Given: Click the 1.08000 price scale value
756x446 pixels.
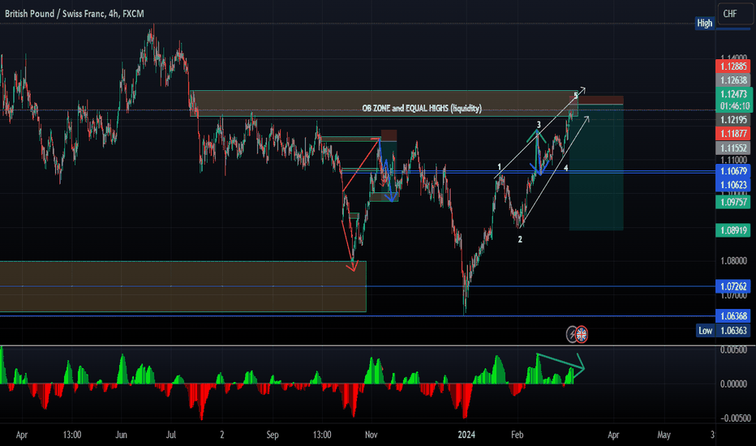Looking at the screenshot, I should (733, 261).
